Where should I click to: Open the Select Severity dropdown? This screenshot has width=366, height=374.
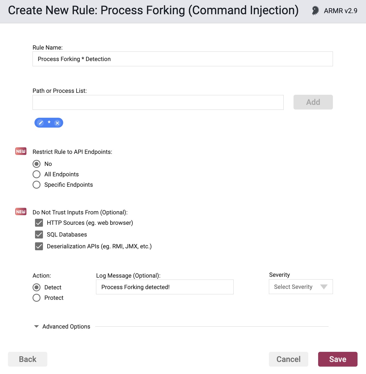[x=301, y=287]
